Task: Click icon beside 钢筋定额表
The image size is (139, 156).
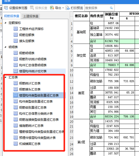Action: tap(16, 35)
